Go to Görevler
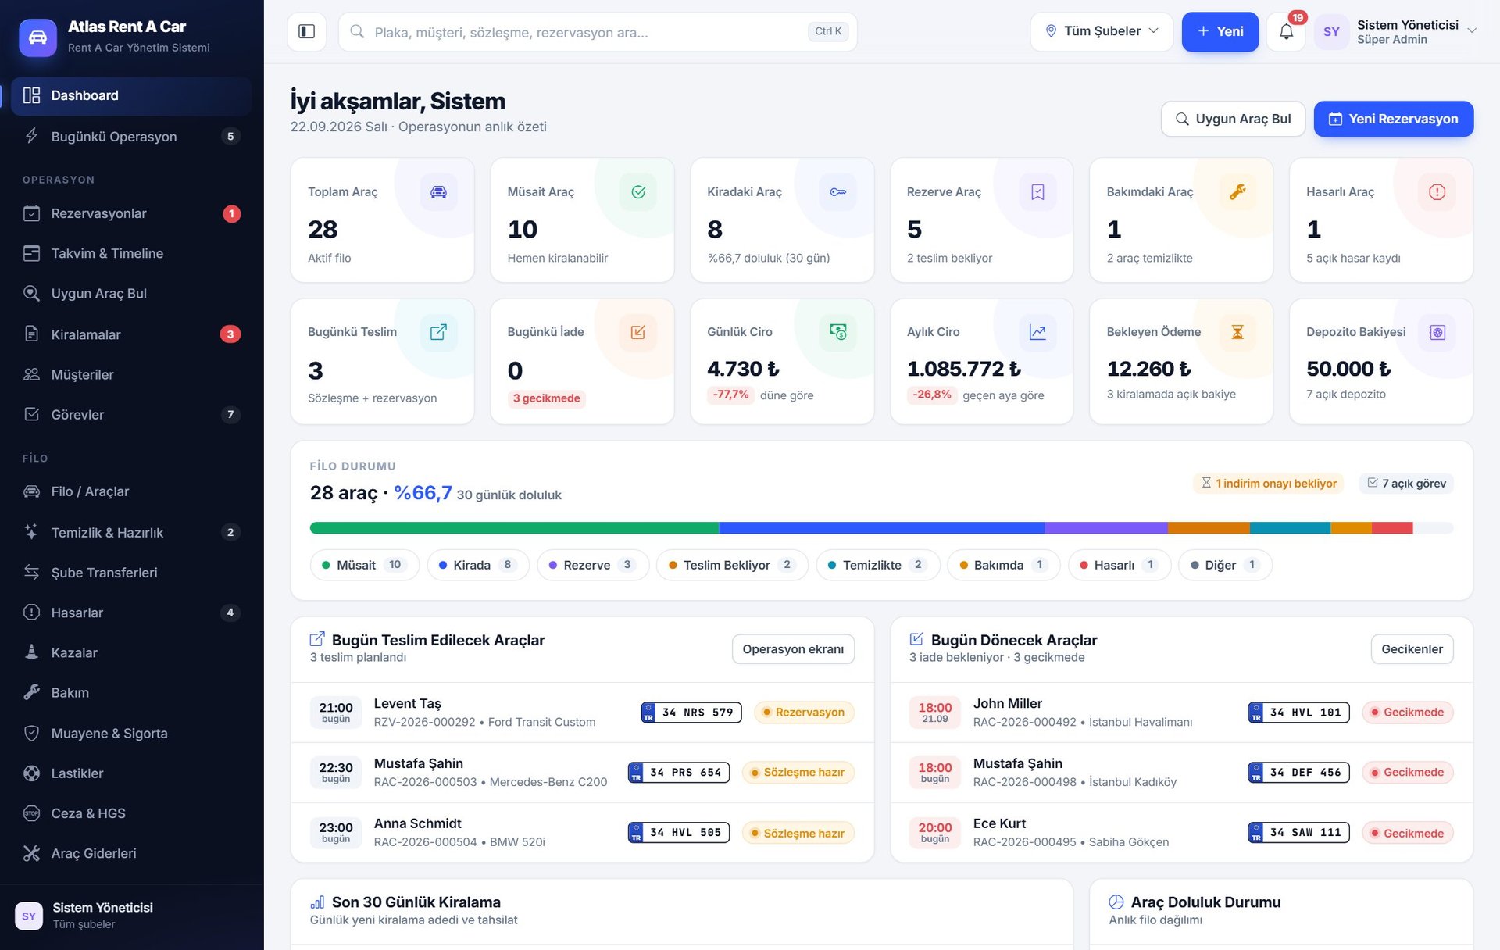The height and width of the screenshot is (950, 1500). click(x=131, y=414)
